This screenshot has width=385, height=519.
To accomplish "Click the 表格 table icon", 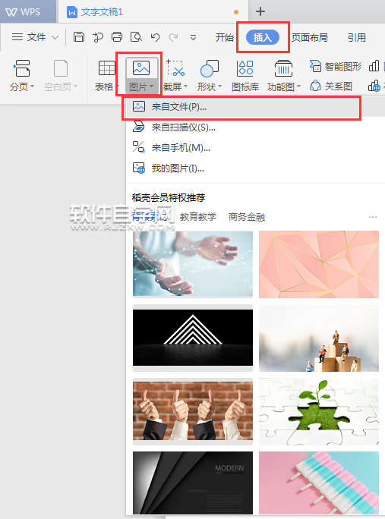I will [106, 68].
